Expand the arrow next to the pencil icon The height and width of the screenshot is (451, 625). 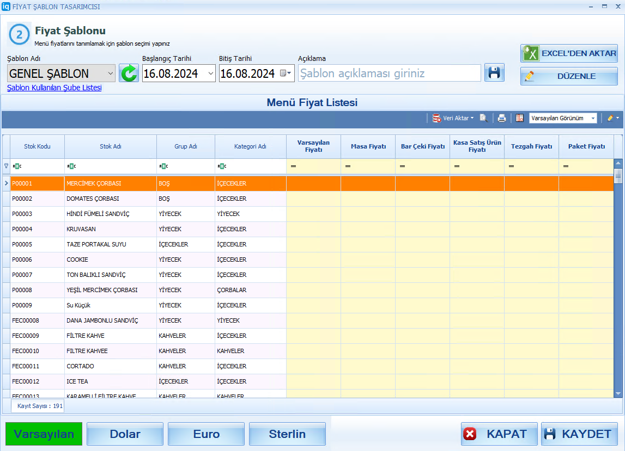(x=618, y=118)
